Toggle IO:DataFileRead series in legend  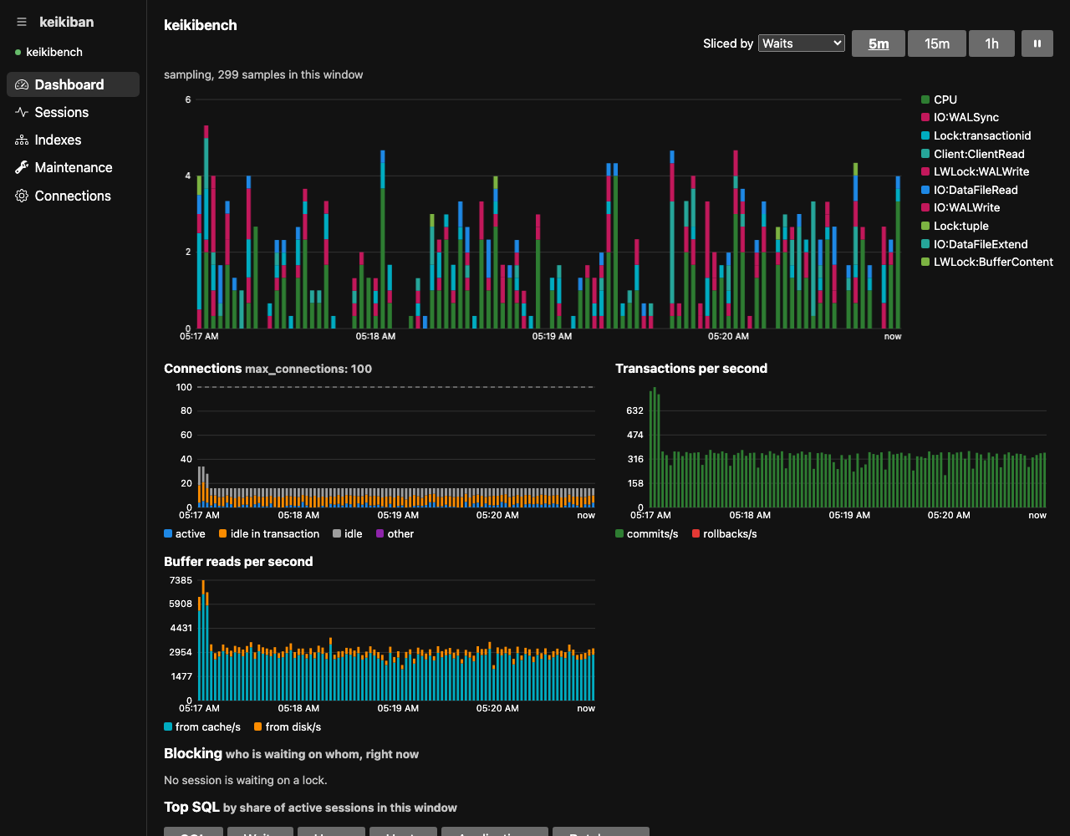click(970, 190)
